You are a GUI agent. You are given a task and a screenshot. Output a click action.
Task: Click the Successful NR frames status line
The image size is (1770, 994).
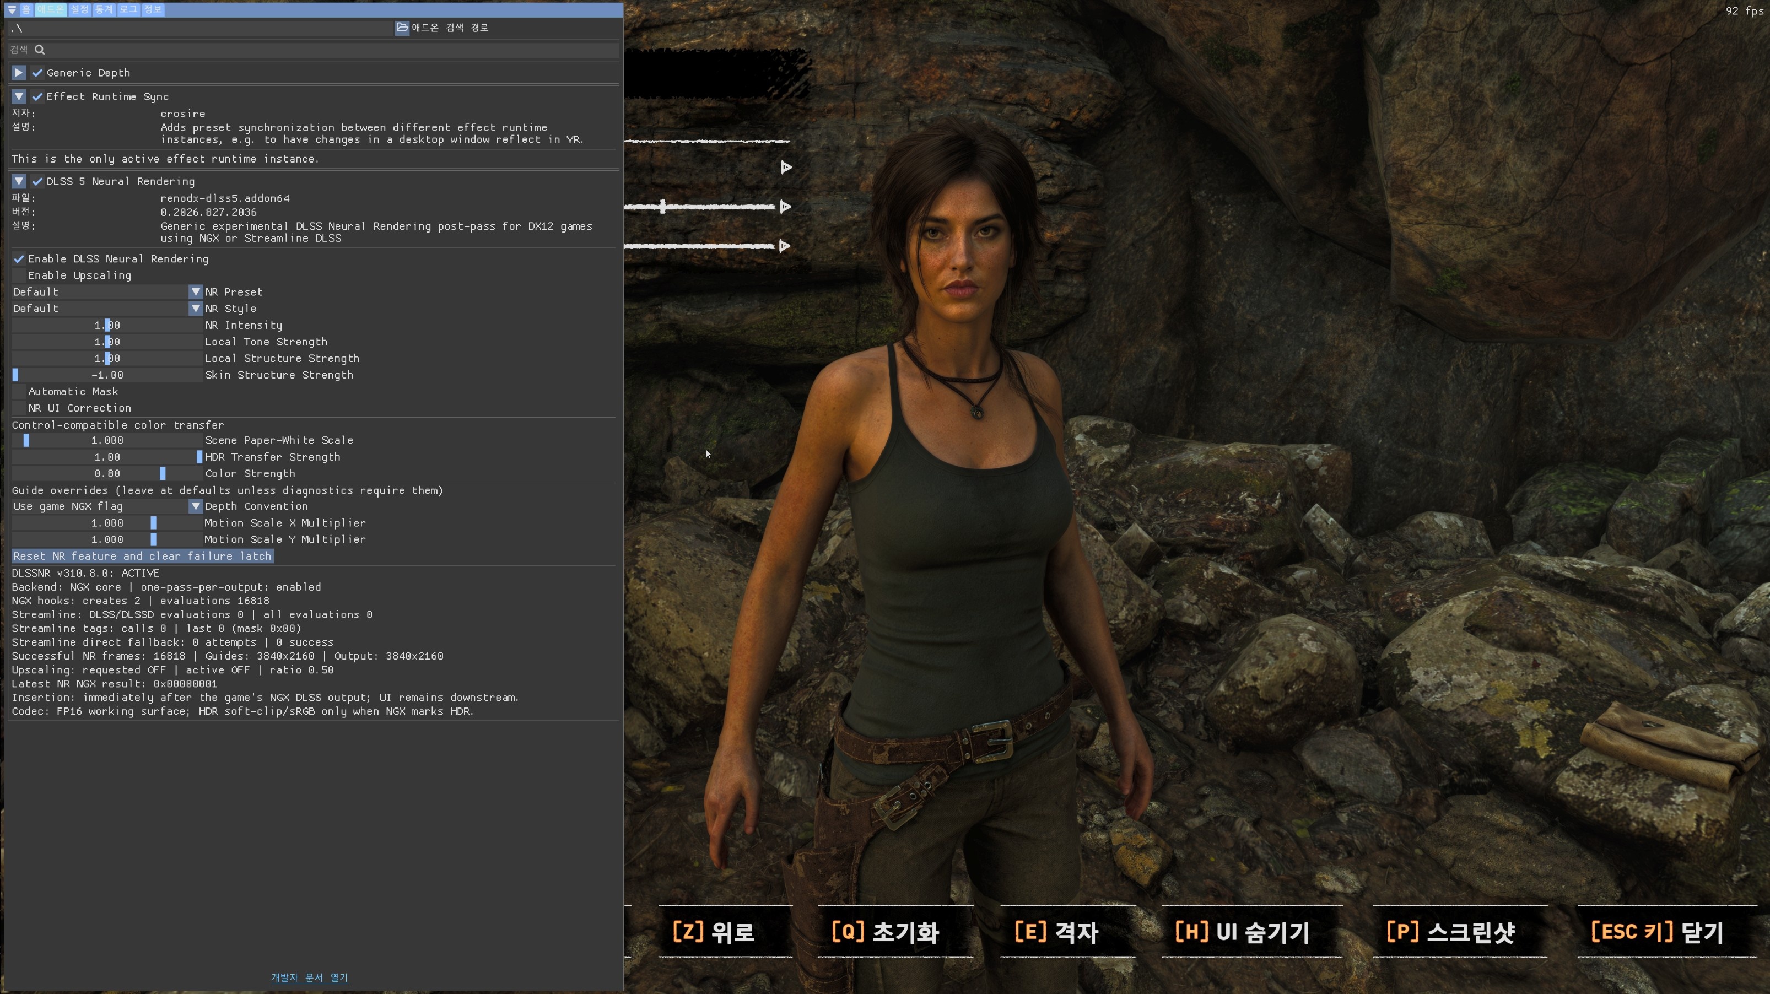tap(228, 657)
